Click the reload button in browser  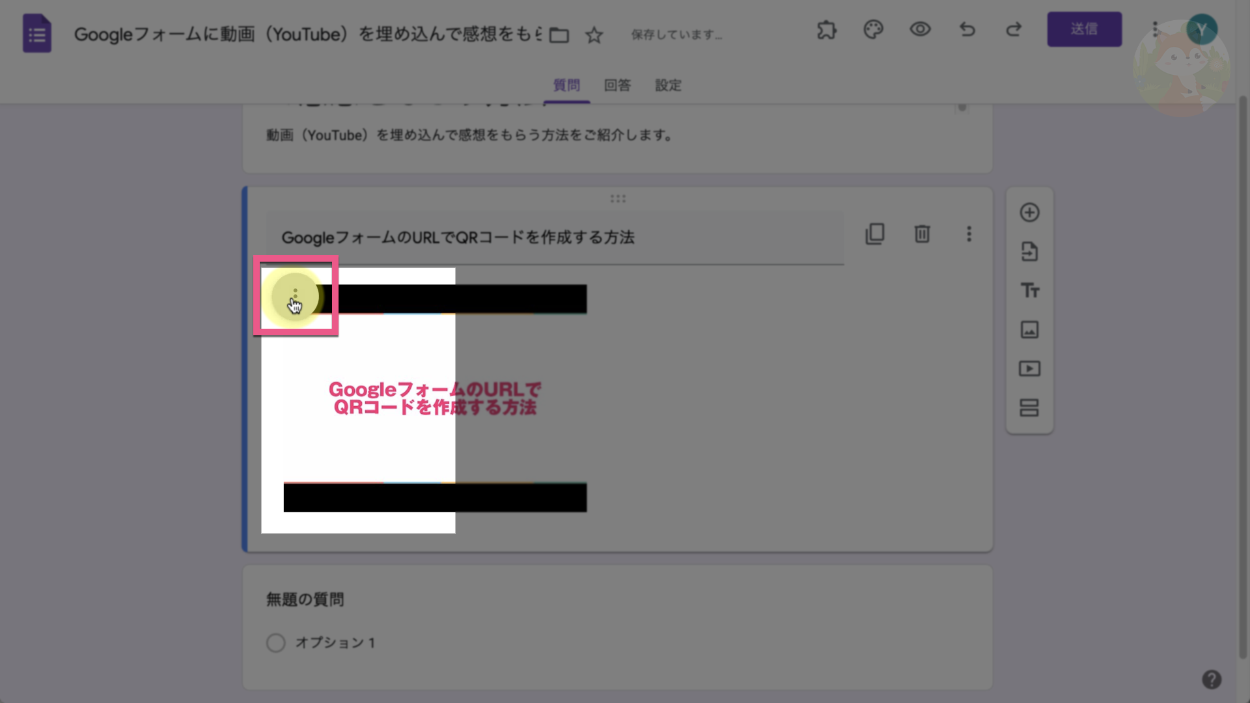[1013, 29]
